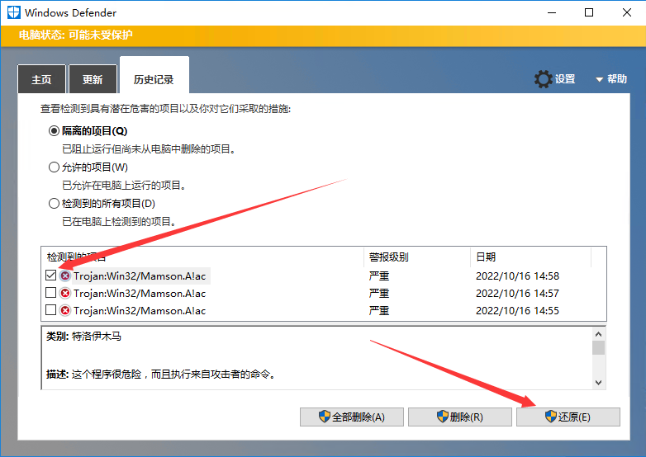
Task: Click 严重 level in the 14:57 row
Action: pyautogui.click(x=379, y=294)
